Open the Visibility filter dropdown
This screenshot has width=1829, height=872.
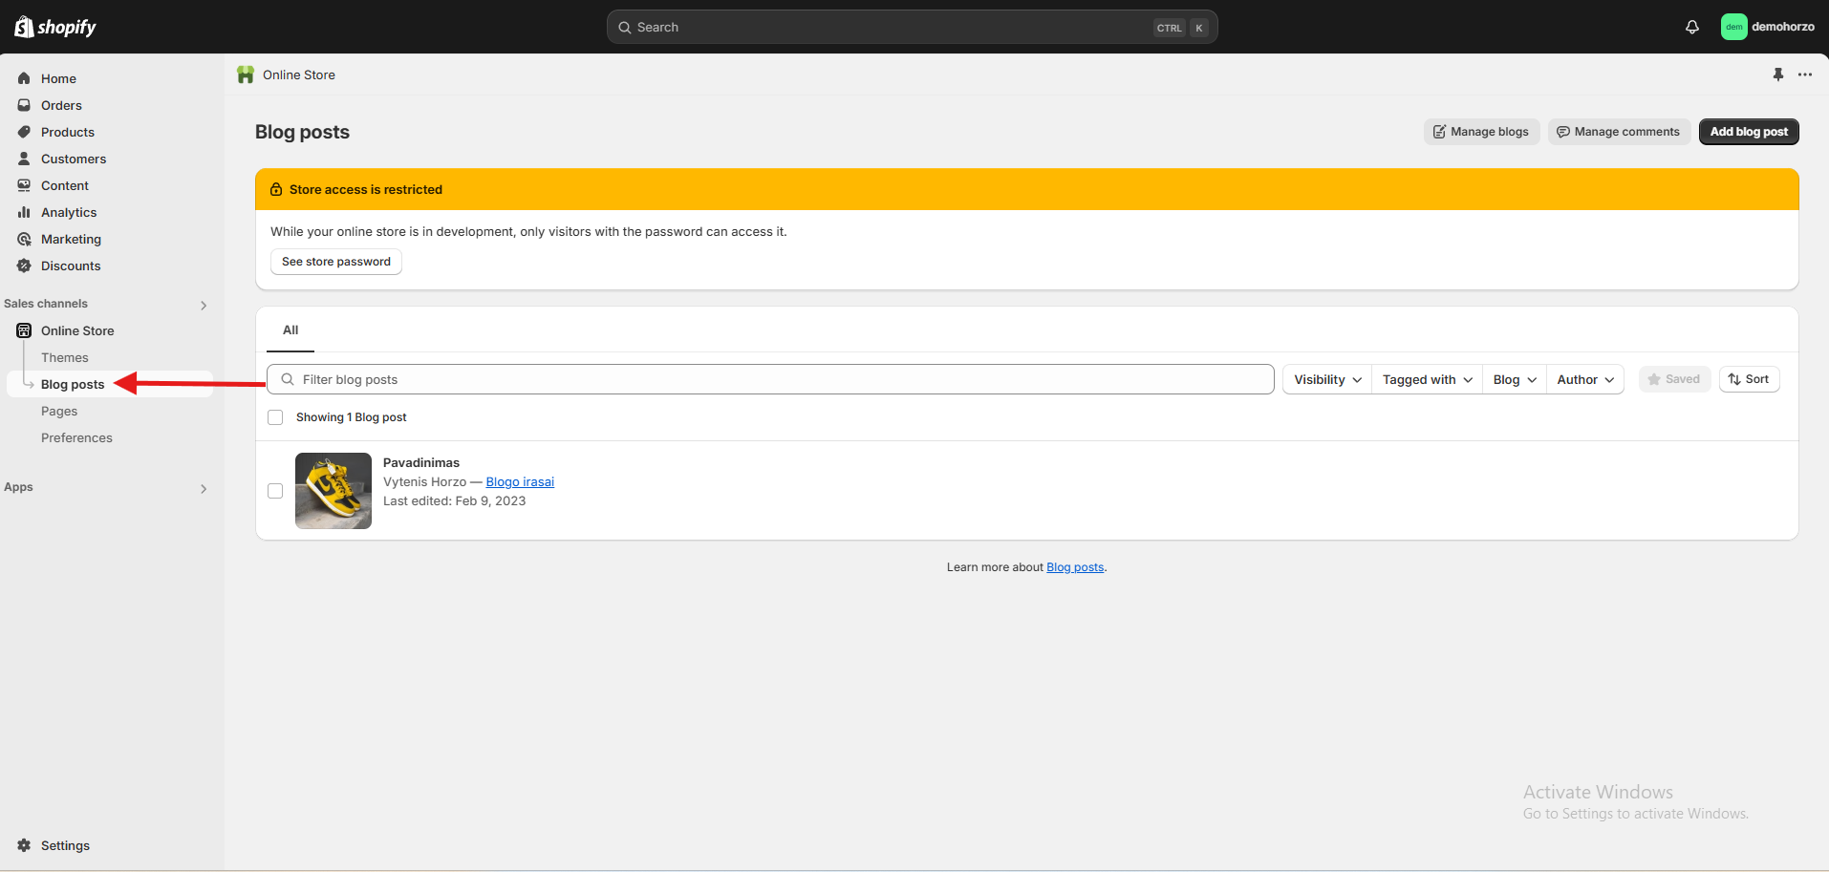(x=1326, y=379)
